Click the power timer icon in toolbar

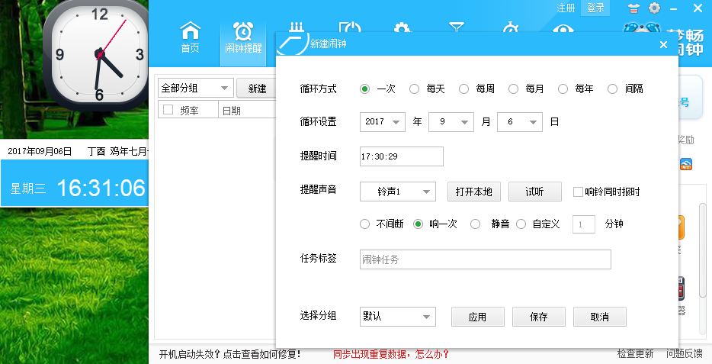pos(349,27)
